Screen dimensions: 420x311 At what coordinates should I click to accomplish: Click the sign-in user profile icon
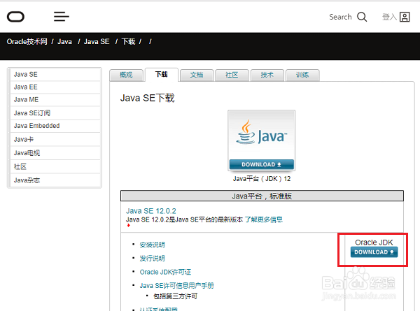point(405,17)
